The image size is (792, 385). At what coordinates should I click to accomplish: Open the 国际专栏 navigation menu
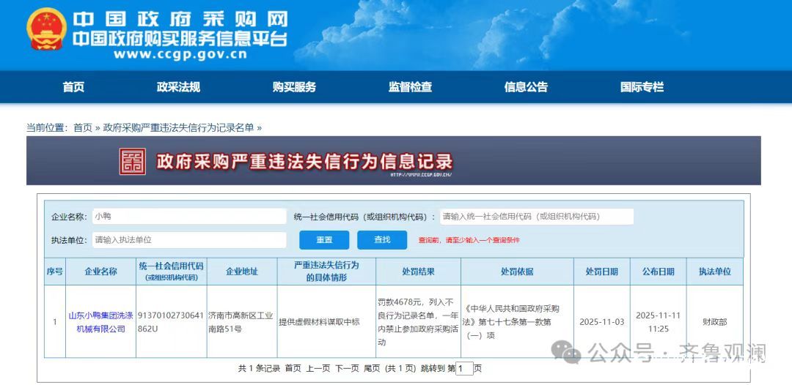click(642, 87)
